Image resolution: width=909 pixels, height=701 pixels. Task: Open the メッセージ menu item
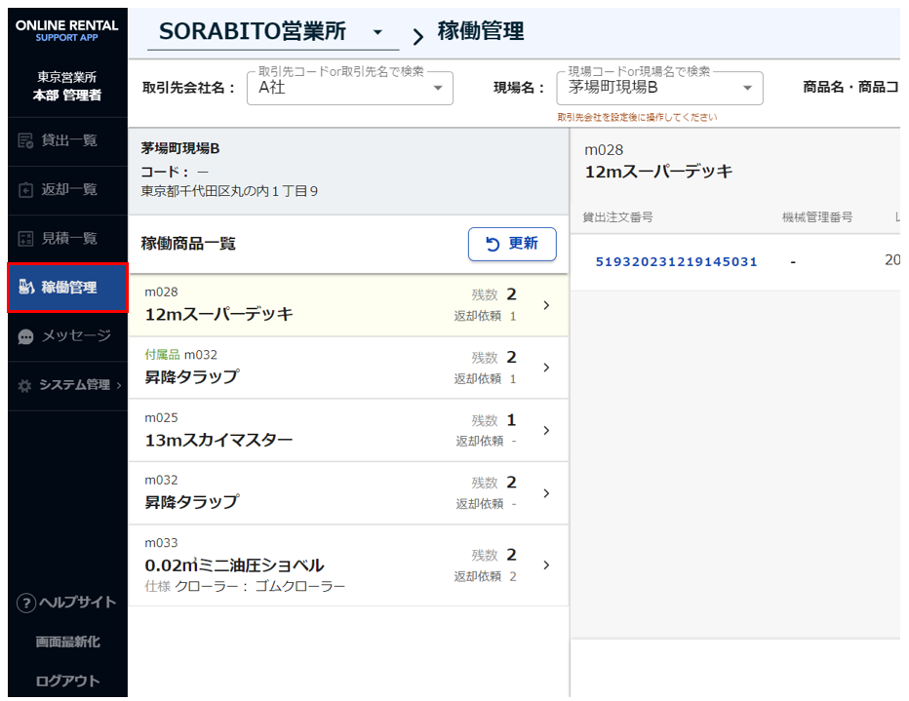click(x=68, y=336)
